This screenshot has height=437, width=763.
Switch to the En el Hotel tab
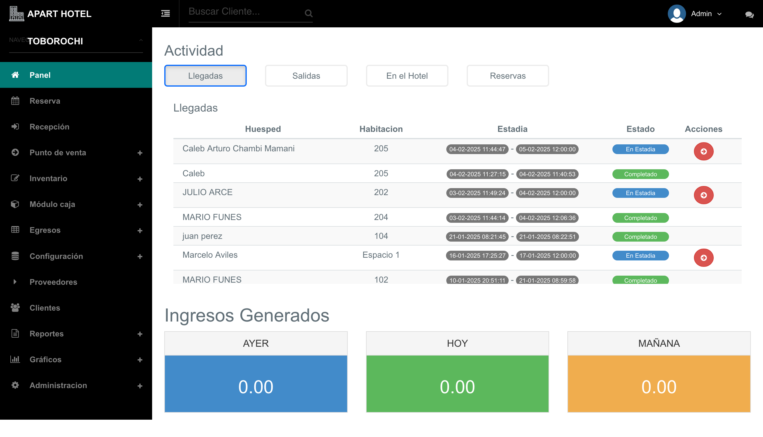pyautogui.click(x=407, y=76)
